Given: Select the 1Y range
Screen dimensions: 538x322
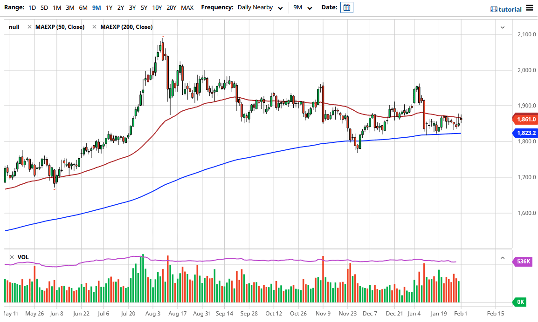Looking at the screenshot, I should pos(108,7).
